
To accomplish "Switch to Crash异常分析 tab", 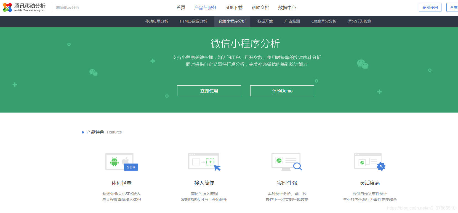I will tap(324, 21).
